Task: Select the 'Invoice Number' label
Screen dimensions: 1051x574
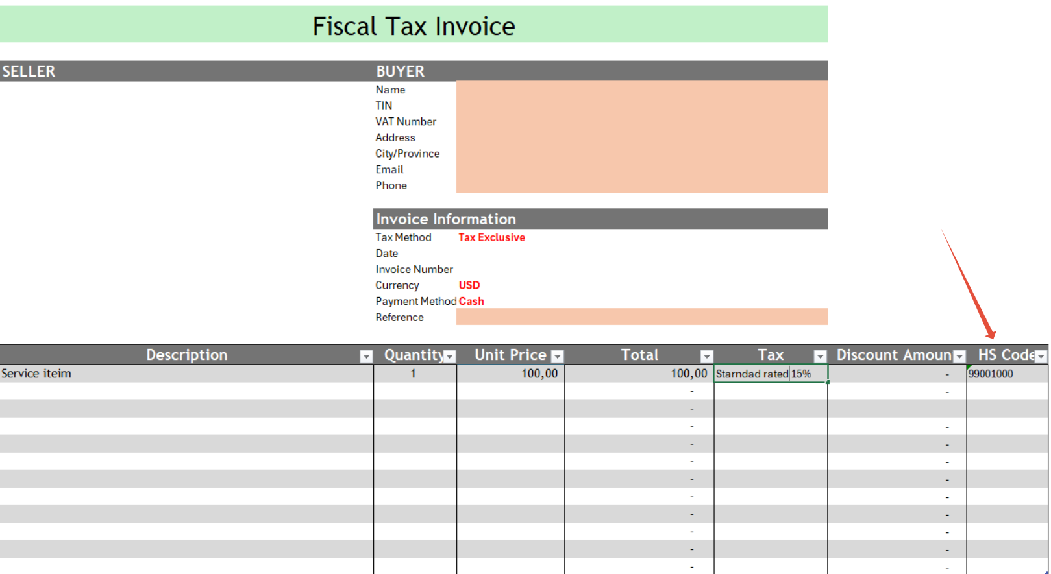Action: [414, 269]
